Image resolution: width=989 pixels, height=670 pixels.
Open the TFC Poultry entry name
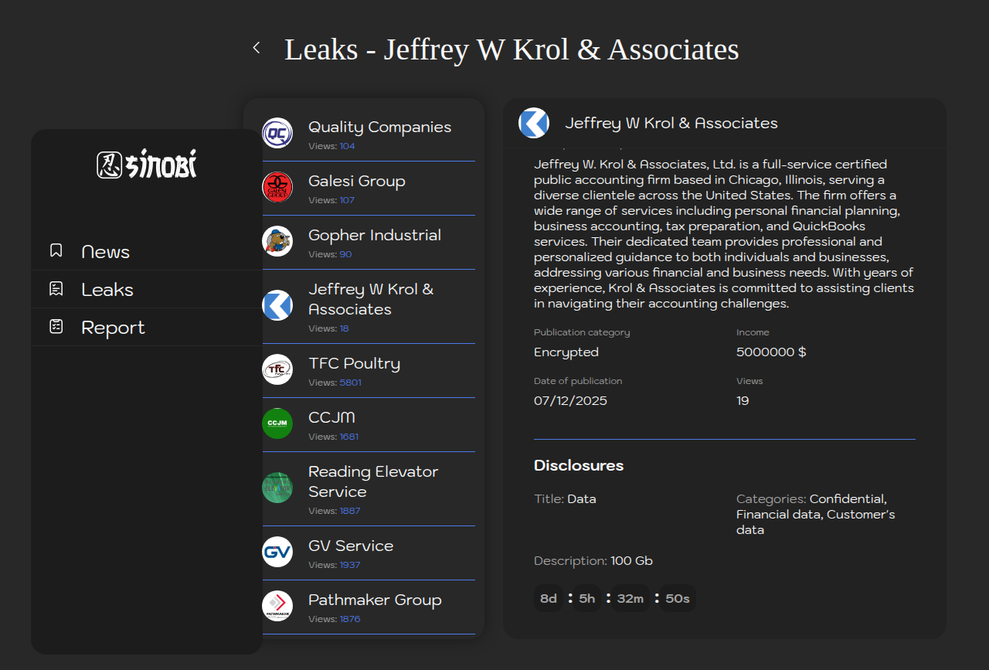click(354, 363)
